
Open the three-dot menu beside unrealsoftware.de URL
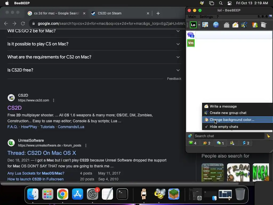pos(86,145)
